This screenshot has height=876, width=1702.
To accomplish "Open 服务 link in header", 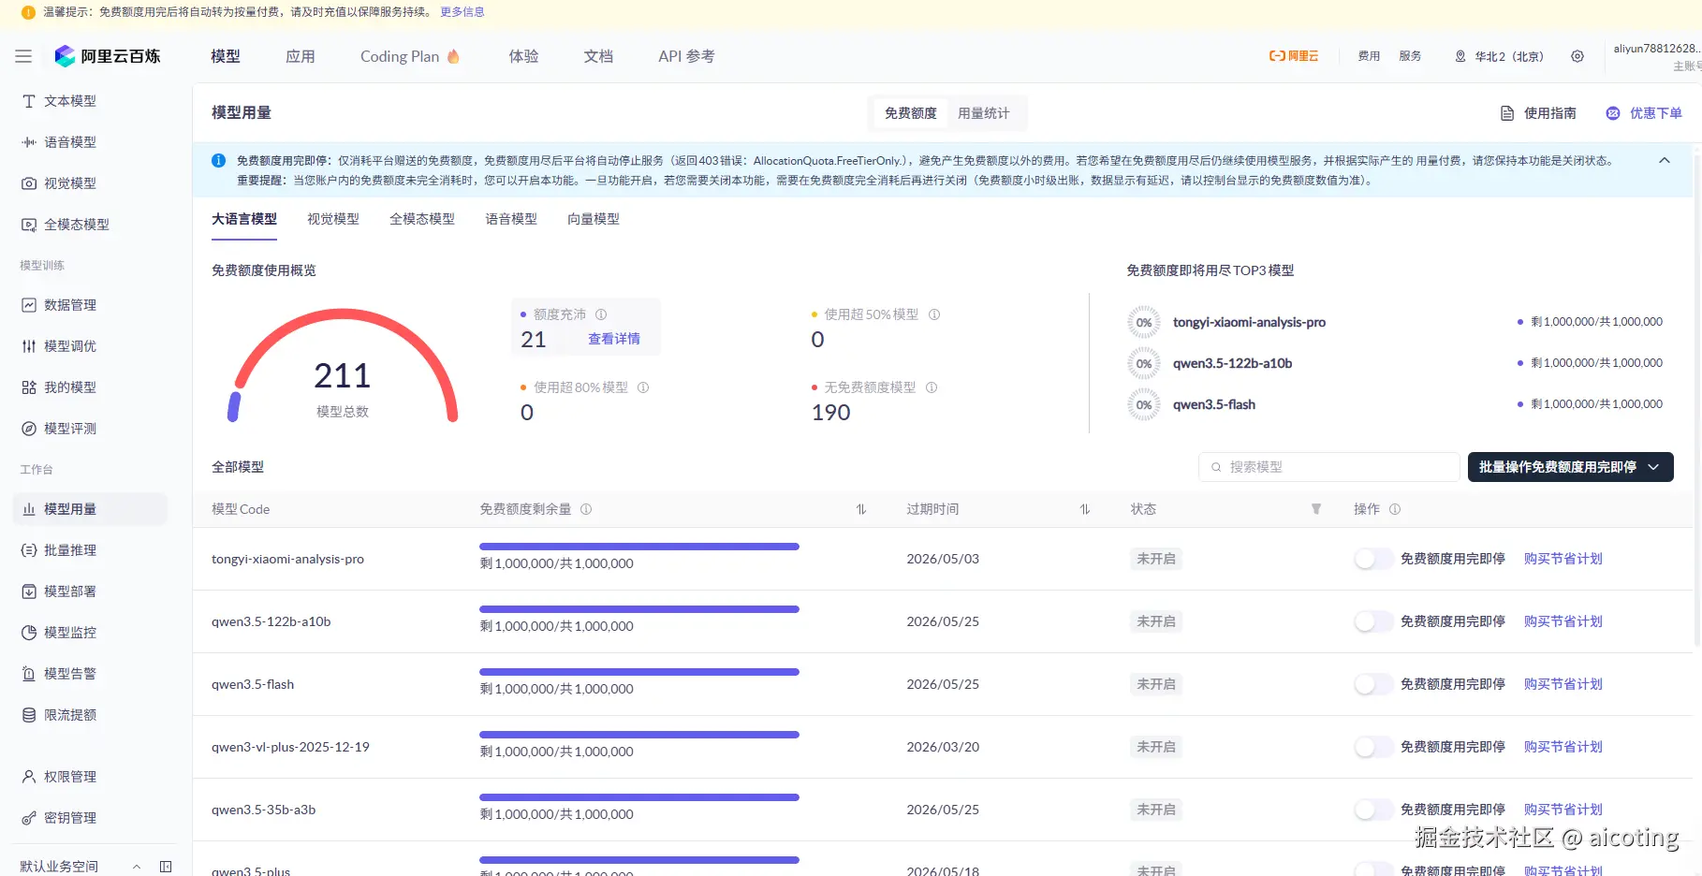I will [x=1411, y=56].
